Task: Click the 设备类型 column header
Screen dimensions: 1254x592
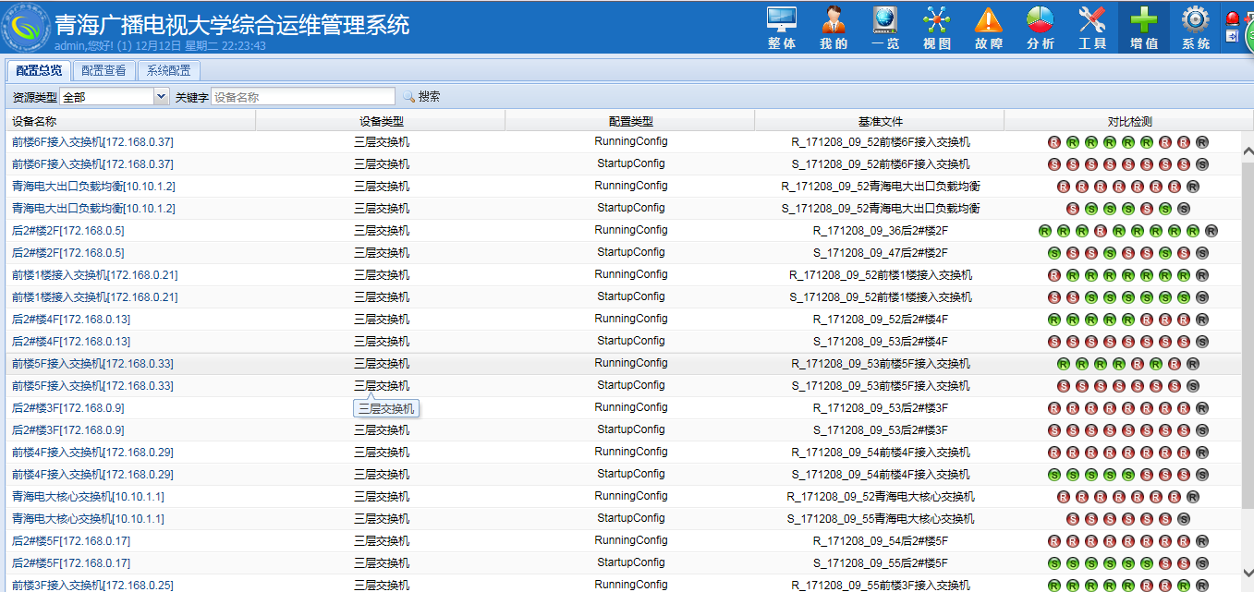Action: pyautogui.click(x=381, y=121)
